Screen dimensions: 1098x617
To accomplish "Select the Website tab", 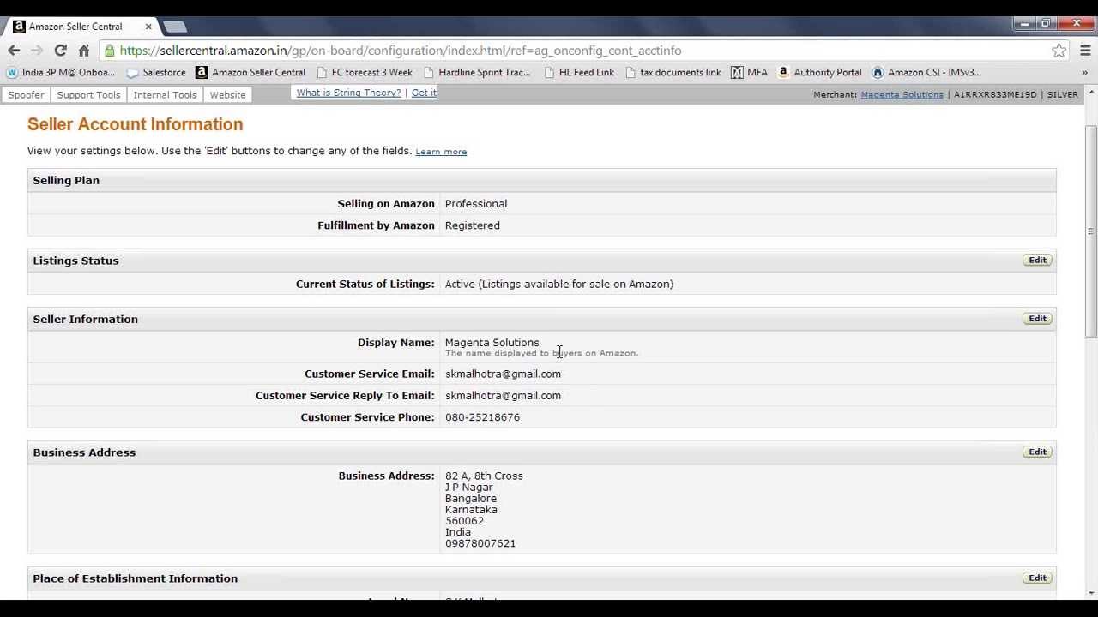I will [x=227, y=95].
